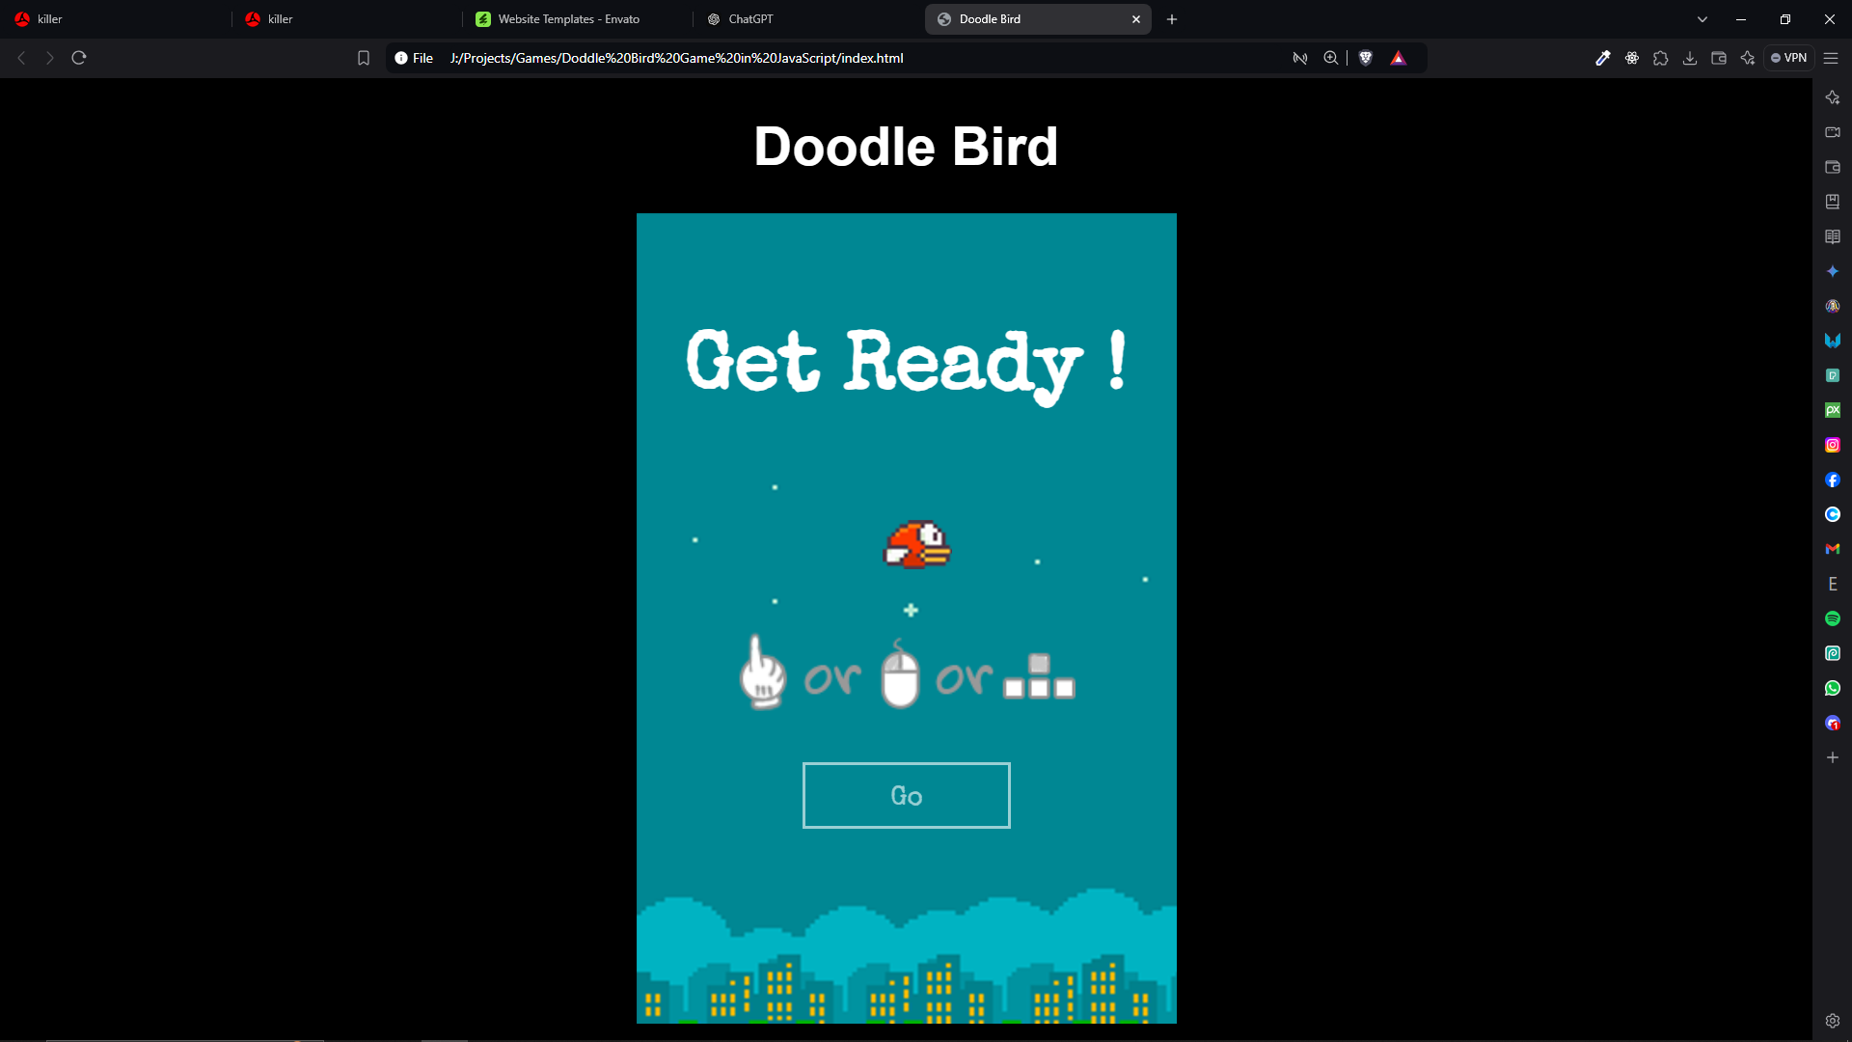Open the zoom magnifier in the address bar
This screenshot has width=1852, height=1042.
1331,58
